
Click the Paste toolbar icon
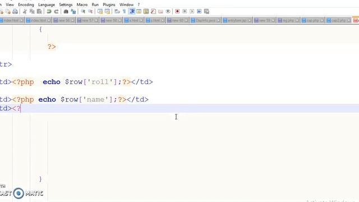[x=39, y=11]
